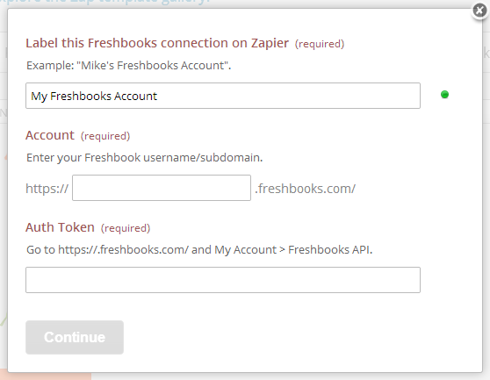490x380 pixels.
Task: Close the Freshbooks connection dialog
Action: tap(479, 11)
